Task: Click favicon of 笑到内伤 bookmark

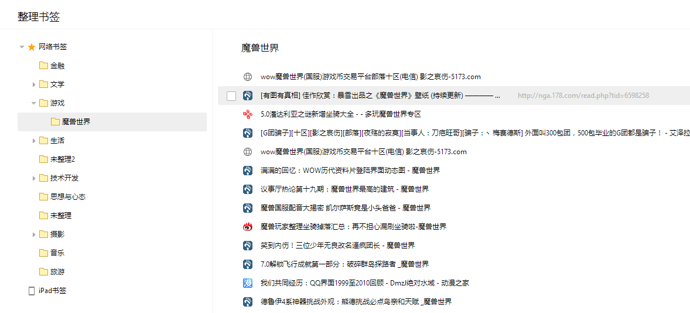Action: click(x=247, y=245)
